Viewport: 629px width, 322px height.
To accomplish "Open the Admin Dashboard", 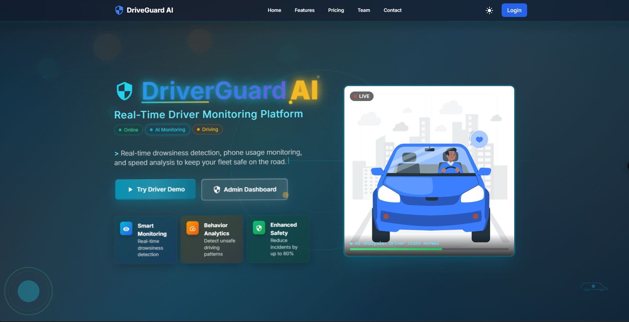I will tap(244, 189).
